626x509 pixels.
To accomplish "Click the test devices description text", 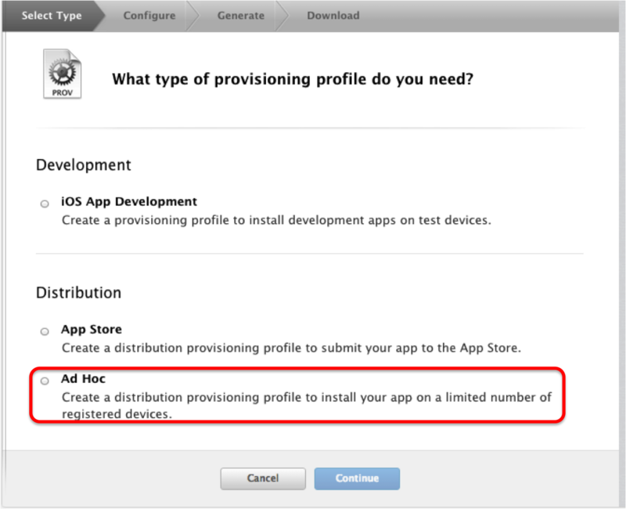I will click(276, 220).
